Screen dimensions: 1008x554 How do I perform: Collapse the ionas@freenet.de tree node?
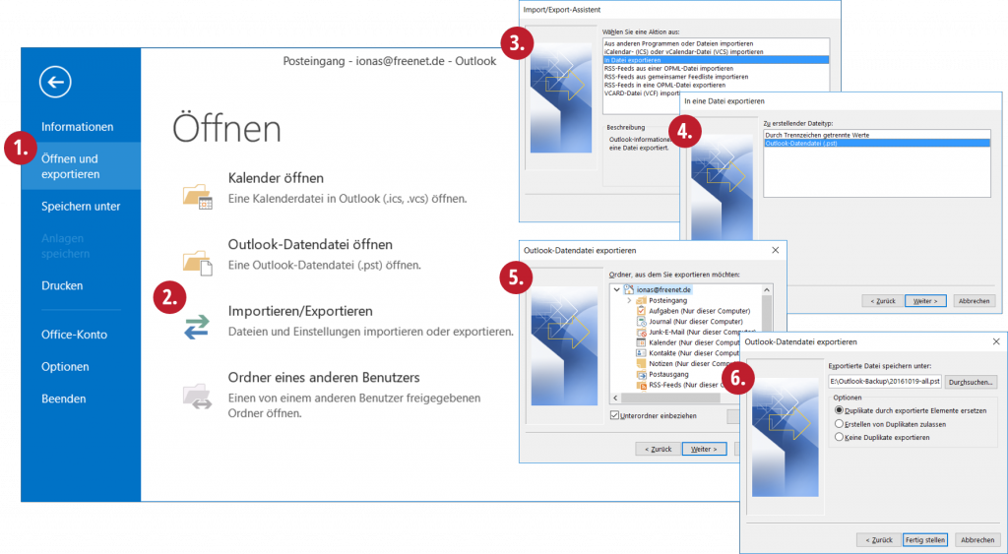point(617,290)
